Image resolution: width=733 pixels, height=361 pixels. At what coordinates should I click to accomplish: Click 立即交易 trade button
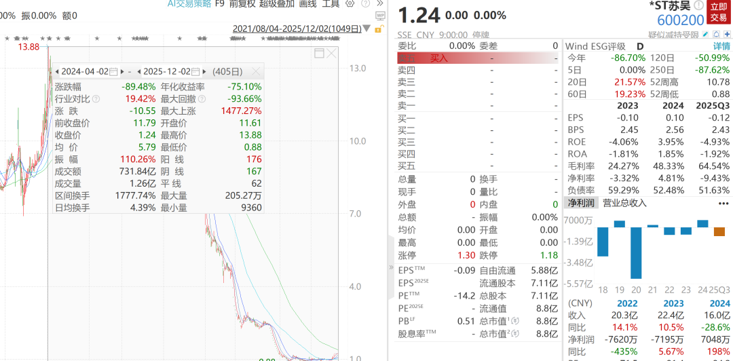[719, 13]
